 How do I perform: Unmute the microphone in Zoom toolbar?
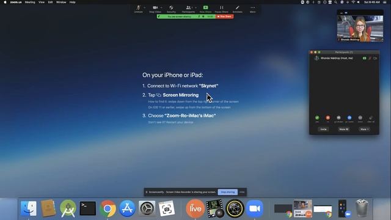pos(139,9)
